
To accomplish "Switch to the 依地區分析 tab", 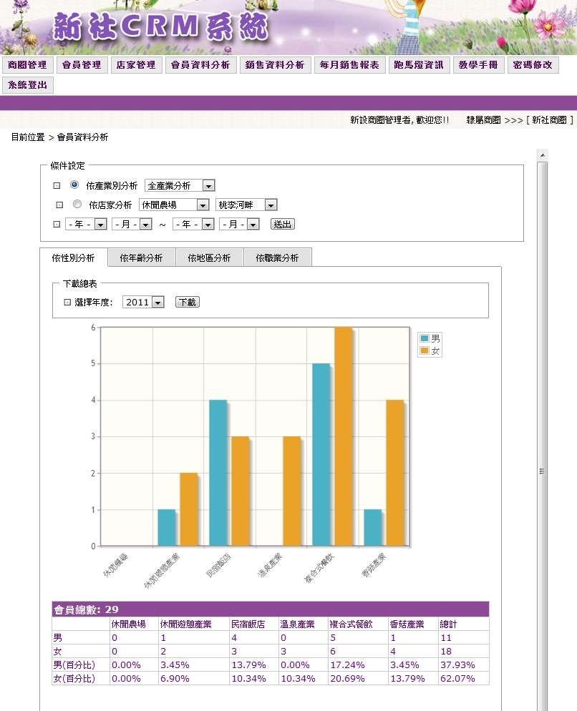I will point(209,258).
